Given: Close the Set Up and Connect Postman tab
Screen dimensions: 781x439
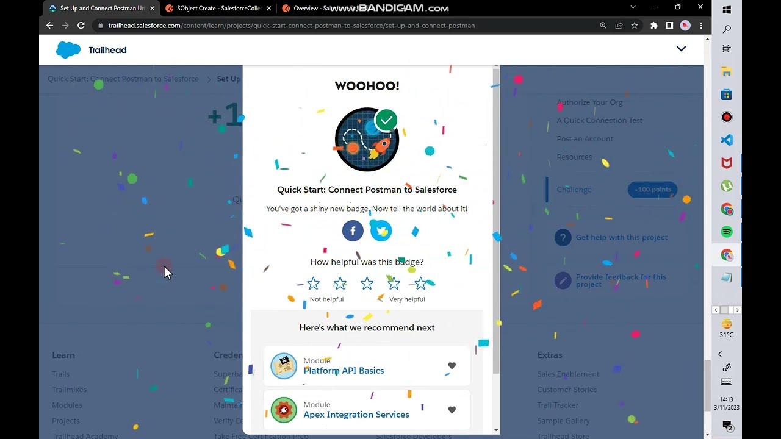Looking at the screenshot, I should [152, 9].
